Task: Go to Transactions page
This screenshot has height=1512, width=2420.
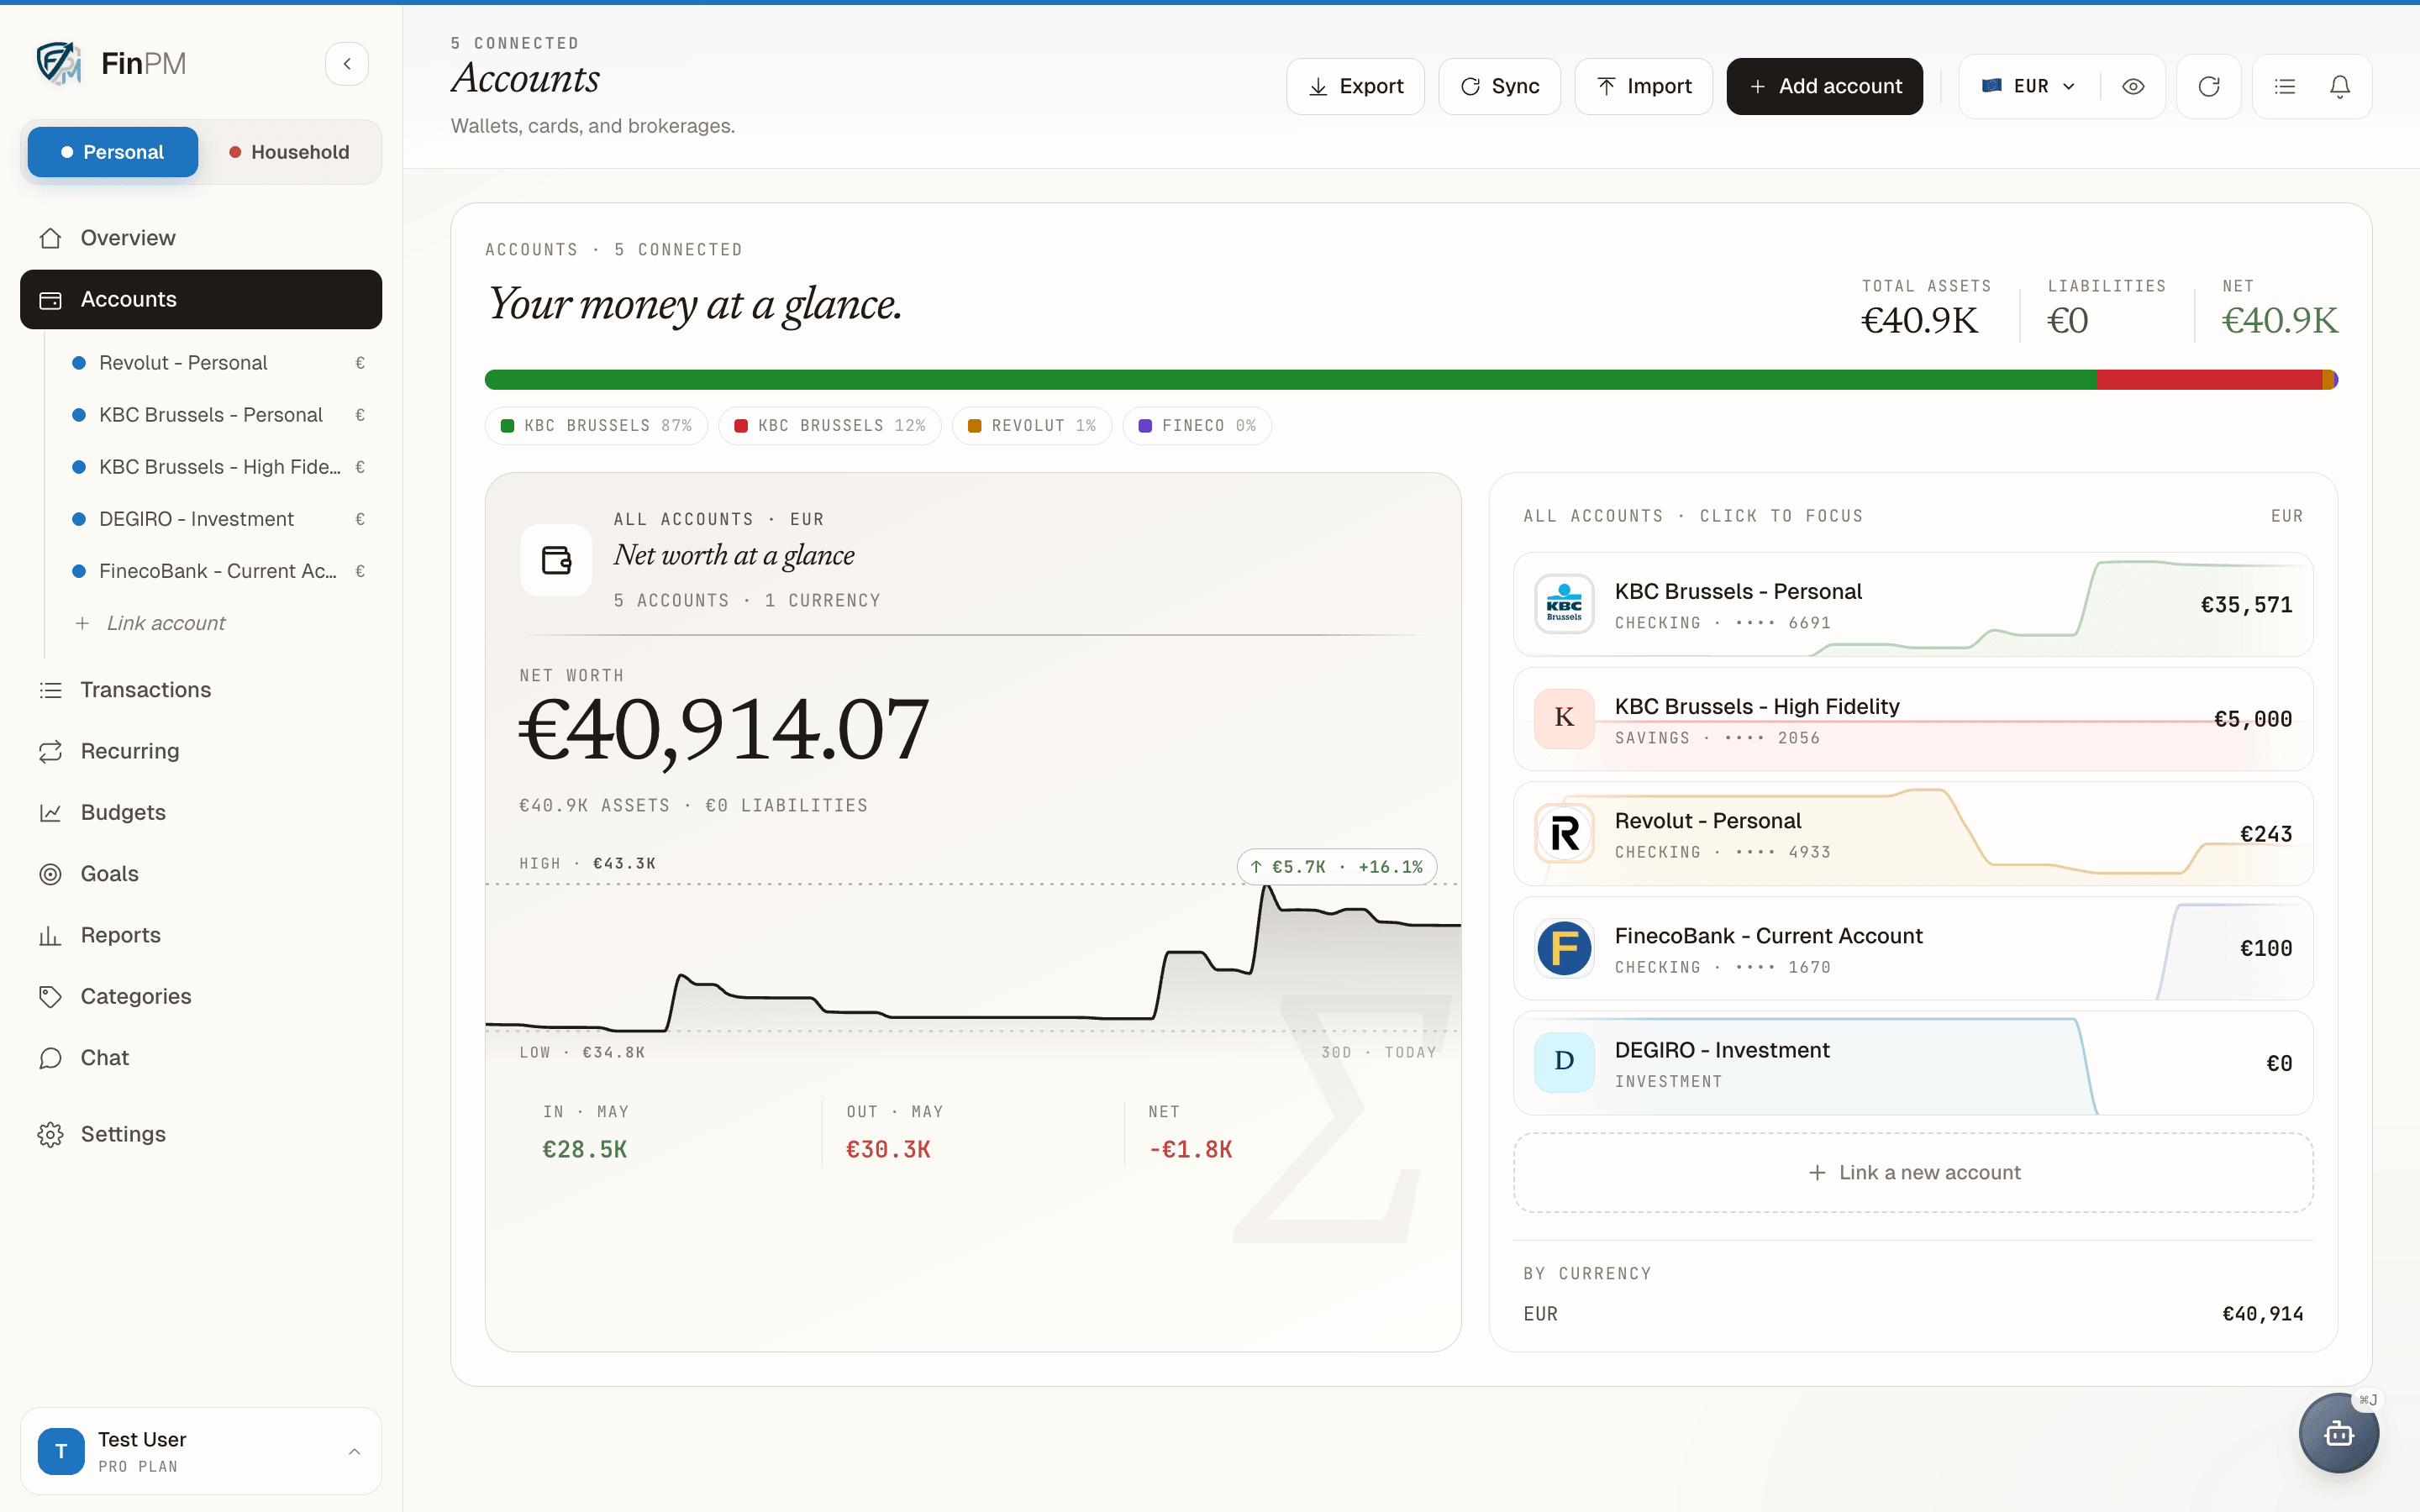Action: (x=201, y=690)
